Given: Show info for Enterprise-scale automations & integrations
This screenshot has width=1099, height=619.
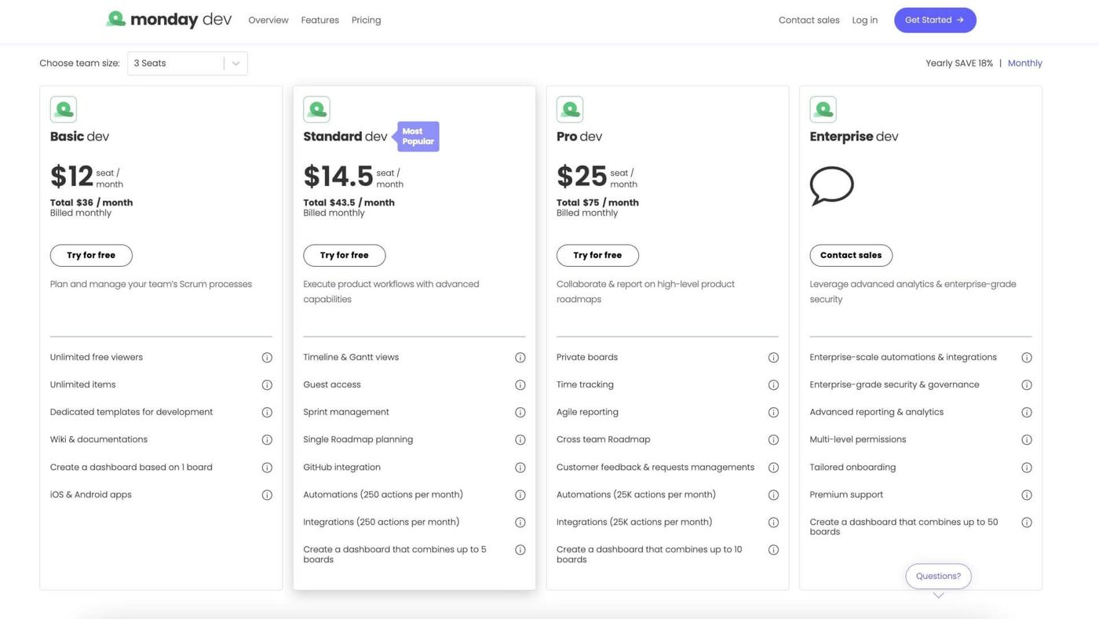Looking at the screenshot, I should (x=1026, y=358).
